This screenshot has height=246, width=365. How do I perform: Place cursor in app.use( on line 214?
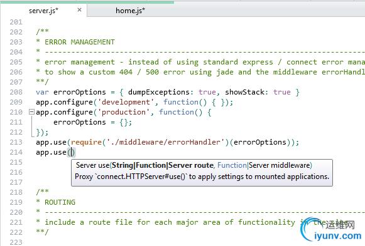[x=71, y=152]
